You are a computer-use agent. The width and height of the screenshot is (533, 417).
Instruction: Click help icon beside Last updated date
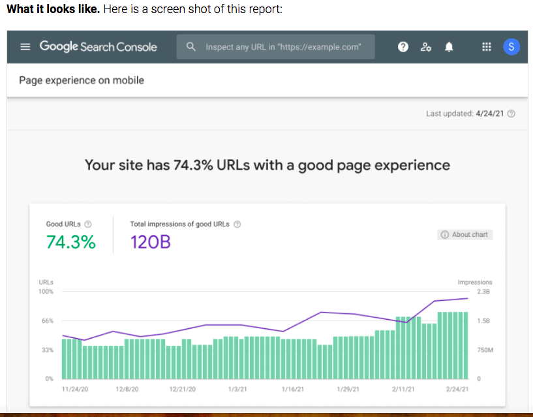511,114
